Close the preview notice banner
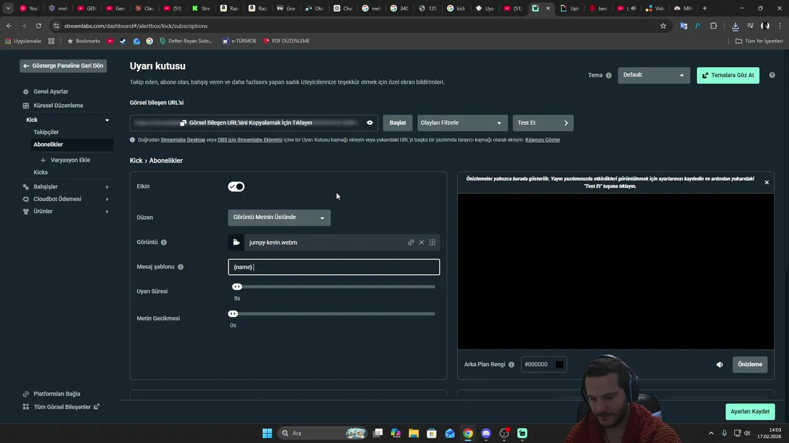Viewport: 789px width, 443px height. pyautogui.click(x=767, y=183)
